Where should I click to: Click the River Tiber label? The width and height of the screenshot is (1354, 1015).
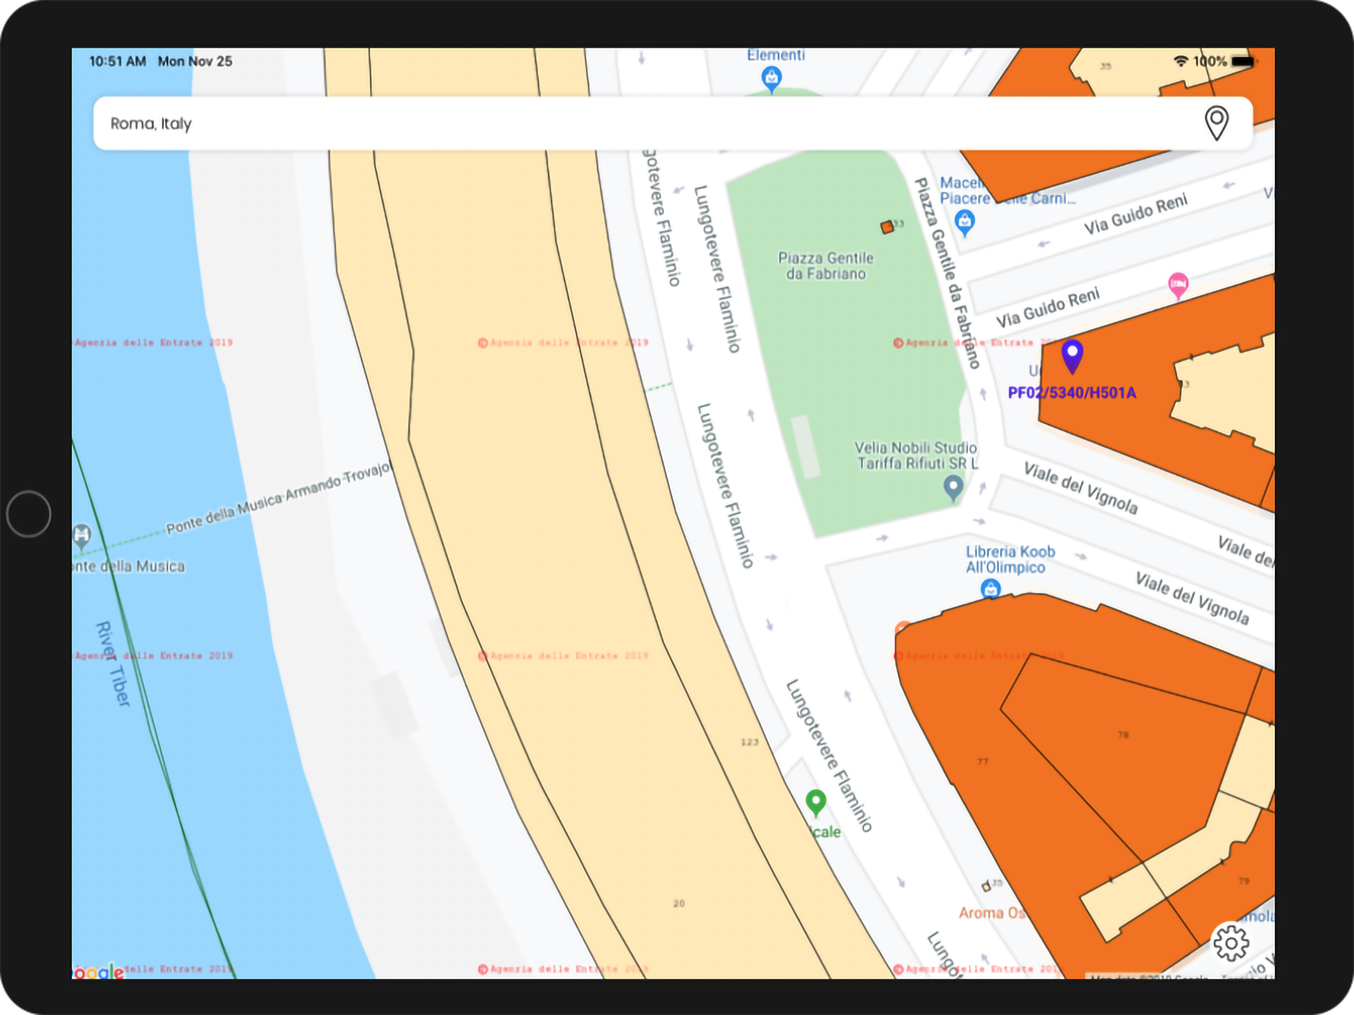point(113,664)
